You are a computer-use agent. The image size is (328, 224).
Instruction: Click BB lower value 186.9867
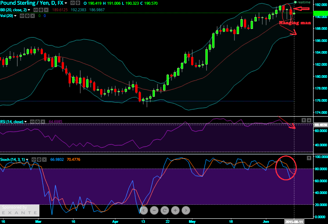click(97, 10)
